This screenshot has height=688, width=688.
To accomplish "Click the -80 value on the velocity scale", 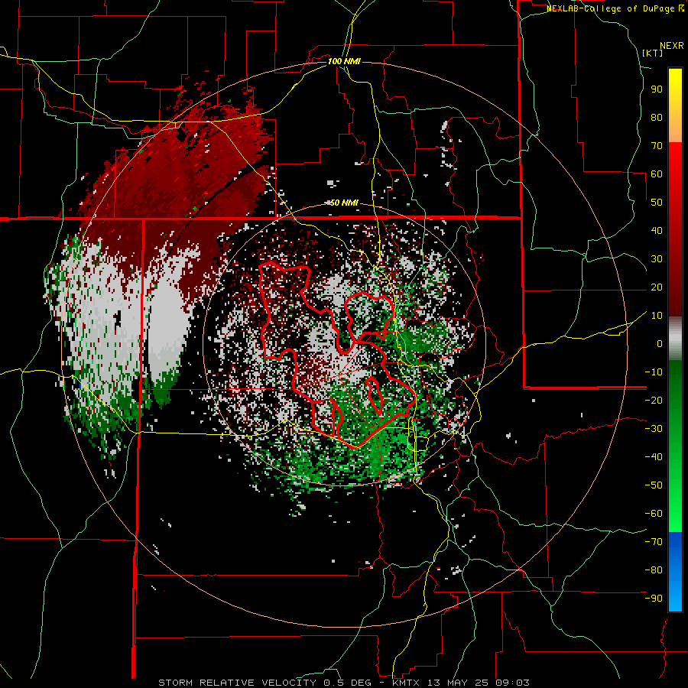I will point(654,570).
